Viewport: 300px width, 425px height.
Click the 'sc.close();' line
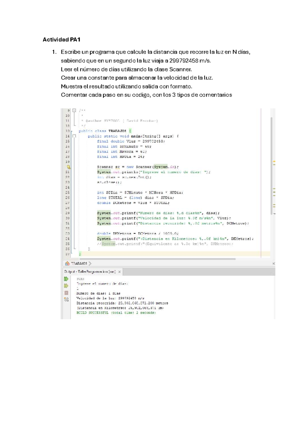point(109,182)
